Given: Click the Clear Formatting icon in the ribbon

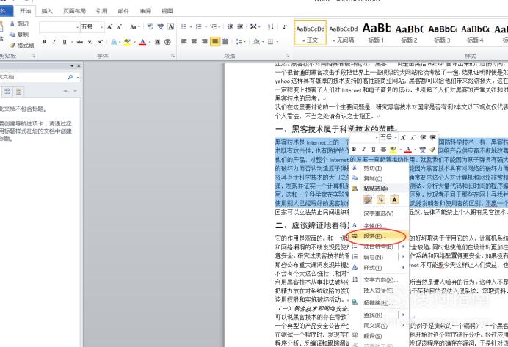Looking at the screenshot, I should [150, 27].
